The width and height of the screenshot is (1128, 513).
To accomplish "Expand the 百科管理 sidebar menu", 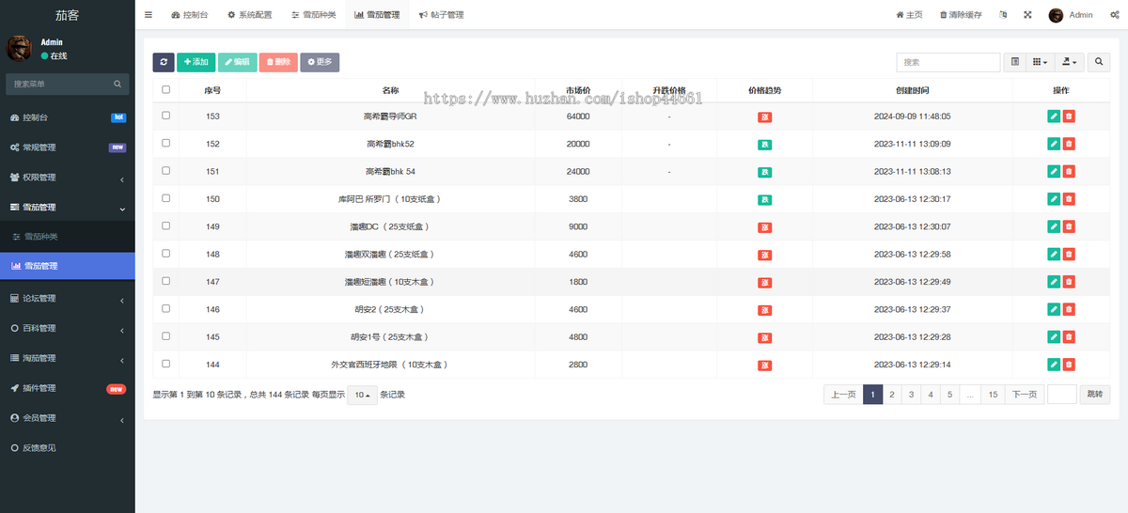I will 67,328.
